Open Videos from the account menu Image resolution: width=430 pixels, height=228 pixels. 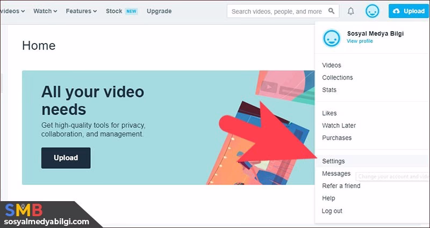(332, 65)
